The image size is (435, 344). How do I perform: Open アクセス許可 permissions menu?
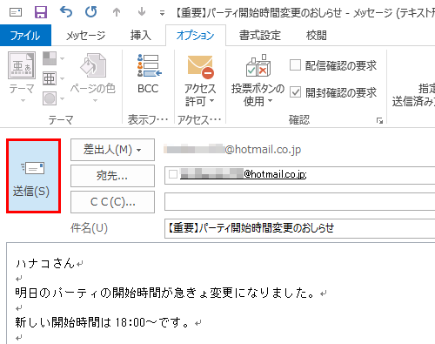[200, 80]
